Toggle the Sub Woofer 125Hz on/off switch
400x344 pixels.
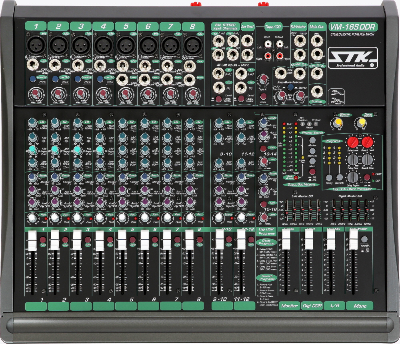pos(364,239)
